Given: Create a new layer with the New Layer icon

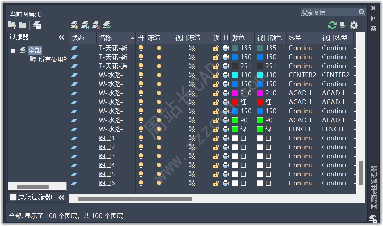Looking at the screenshot, I should (x=75, y=25).
